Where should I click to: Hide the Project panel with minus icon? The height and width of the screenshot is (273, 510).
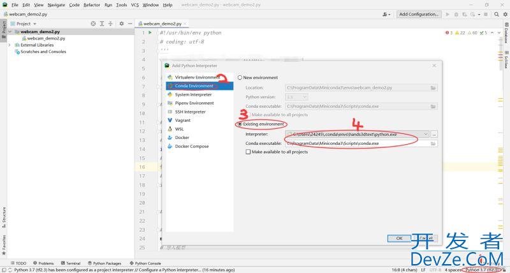(x=130, y=24)
